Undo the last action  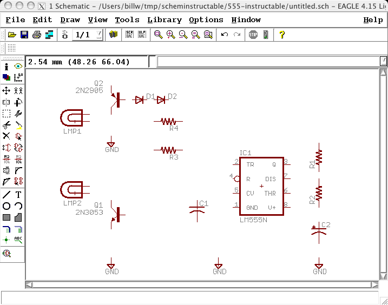pyautogui.click(x=225, y=35)
